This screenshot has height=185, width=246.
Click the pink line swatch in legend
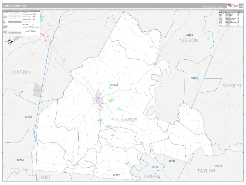click(x=15, y=15)
